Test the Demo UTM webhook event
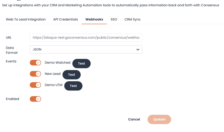Viewport: 224px width, 132px height. tap(73, 86)
